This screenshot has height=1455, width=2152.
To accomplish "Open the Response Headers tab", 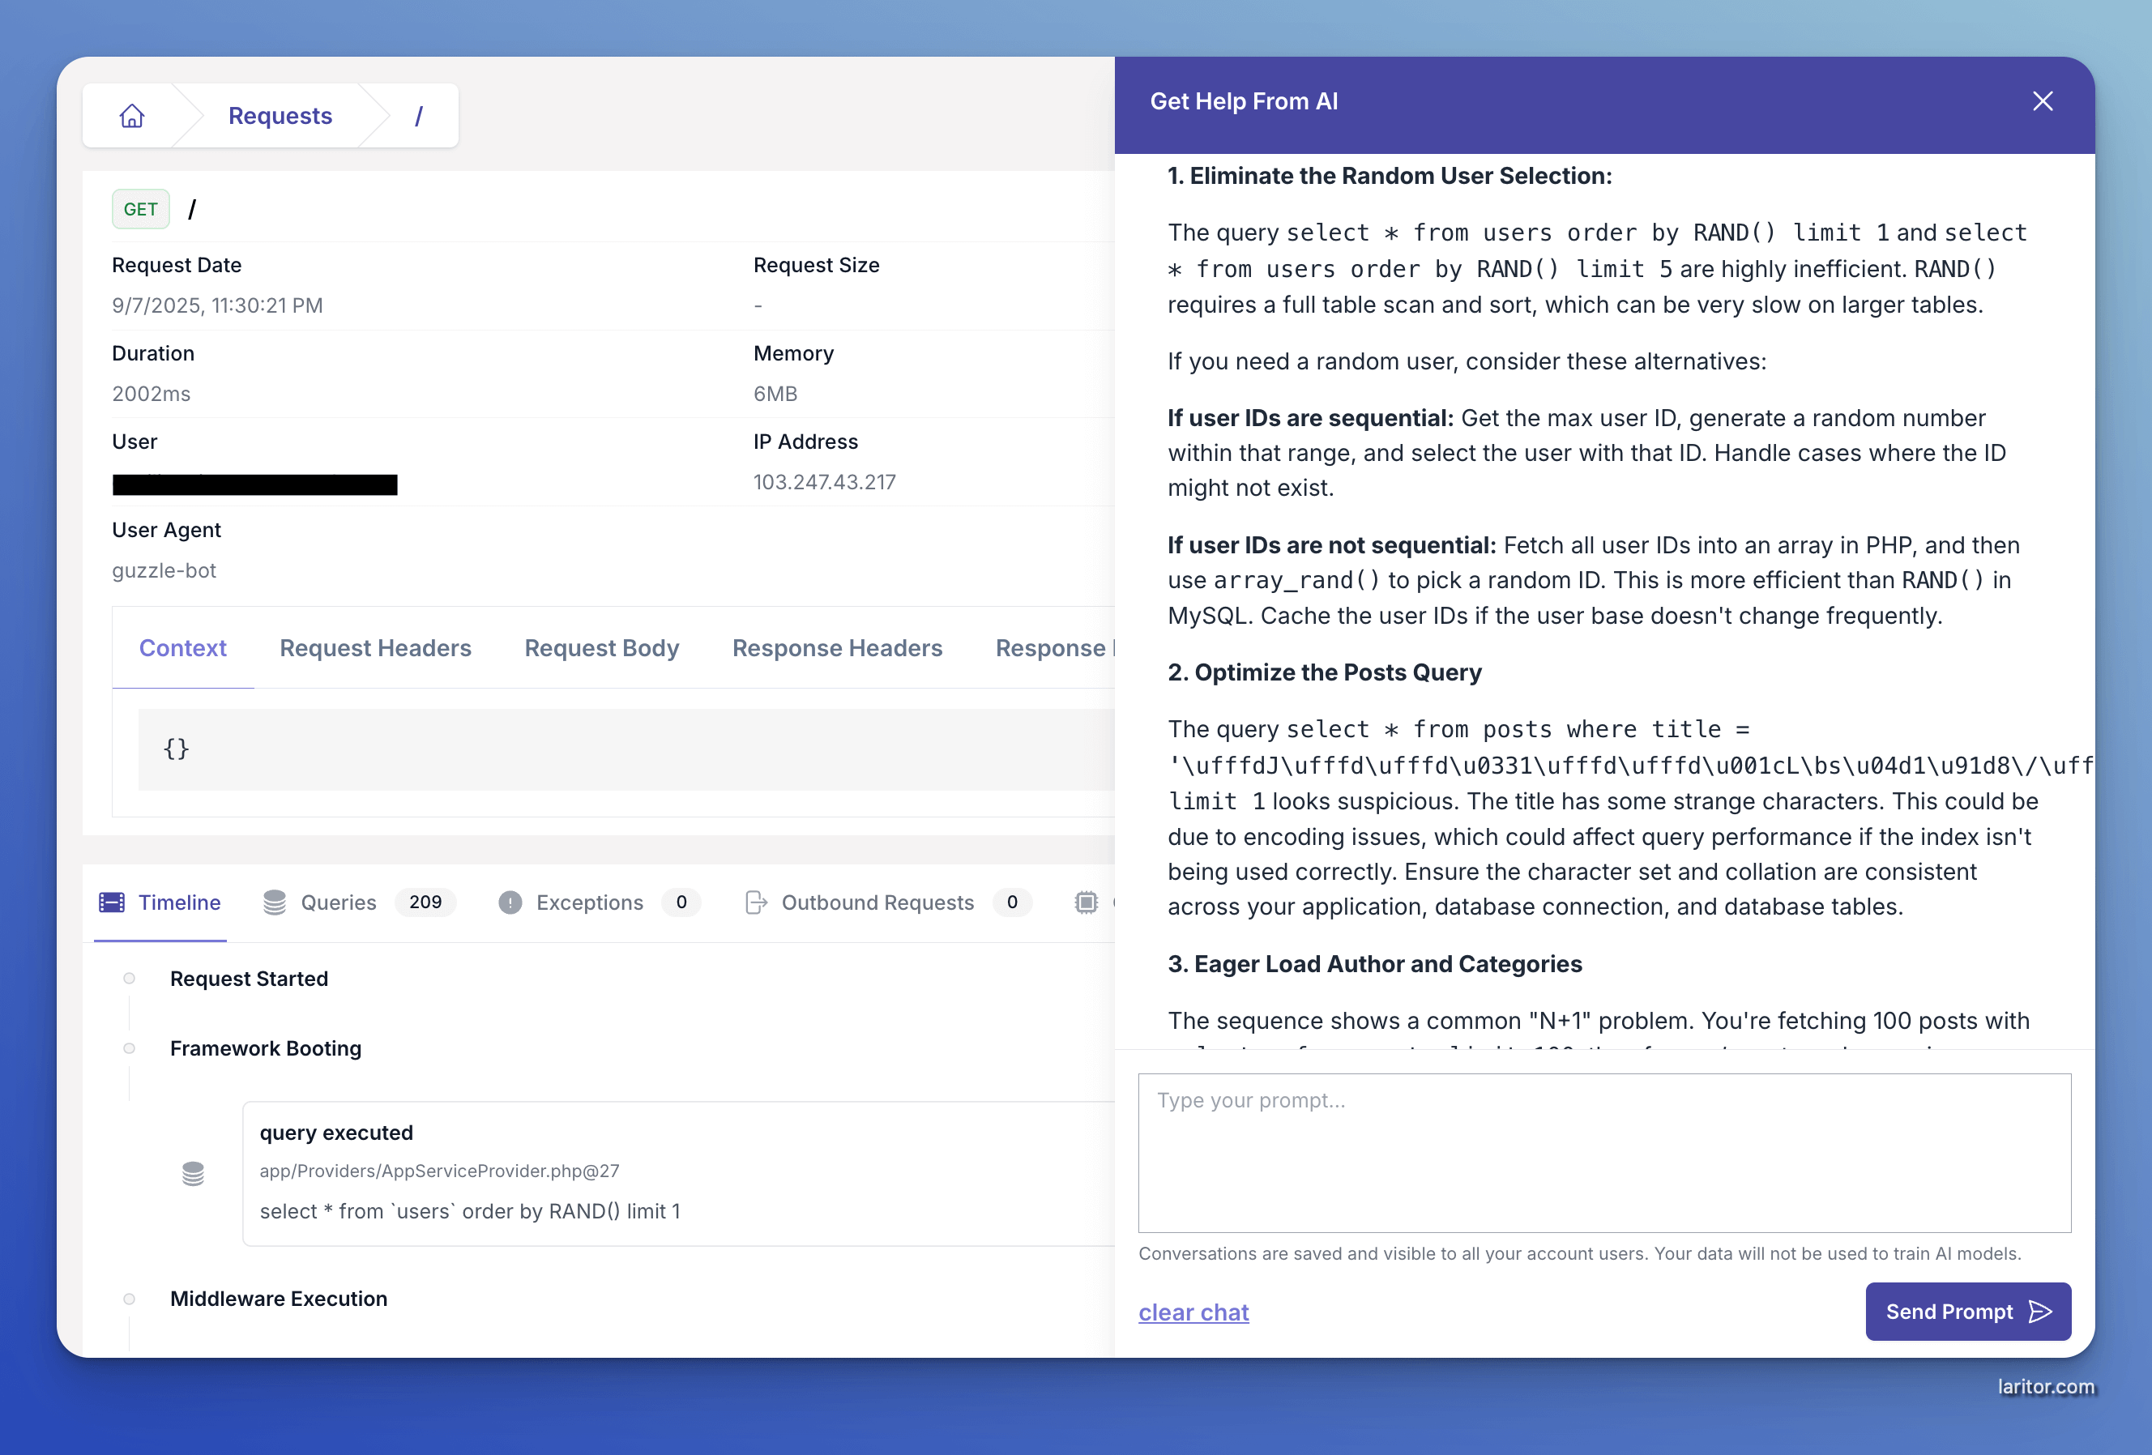I will pos(836,648).
